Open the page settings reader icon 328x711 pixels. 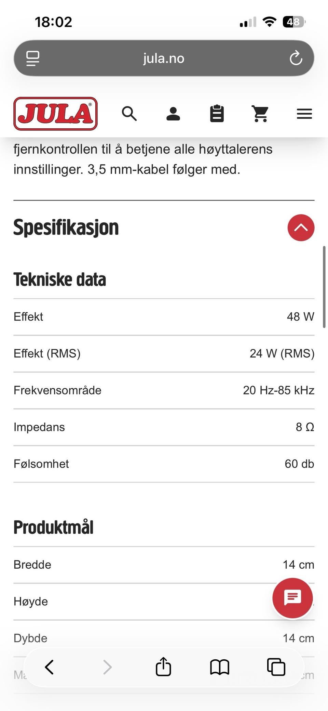coord(33,58)
